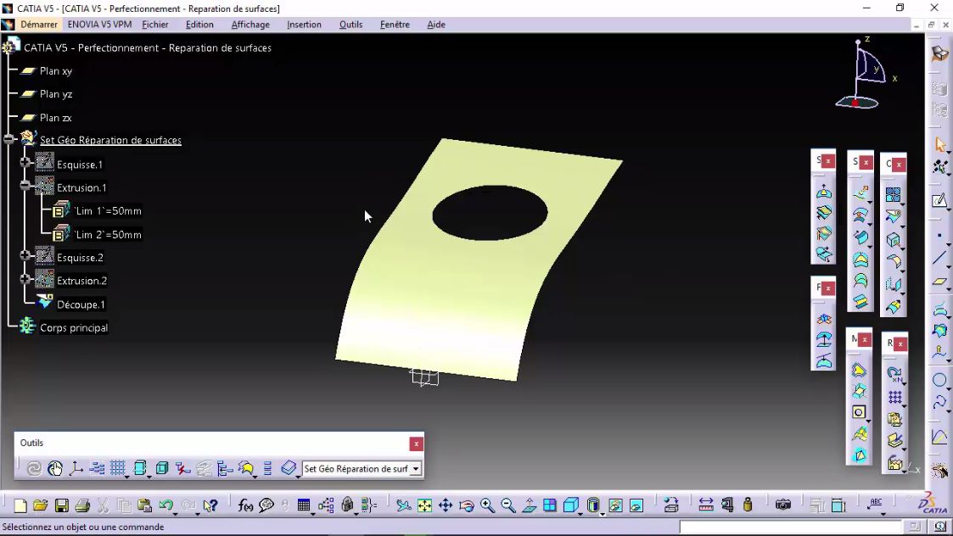Image resolution: width=953 pixels, height=536 pixels.
Task: Toggle snap to grid in the Outils toolbar
Action: click(x=119, y=468)
